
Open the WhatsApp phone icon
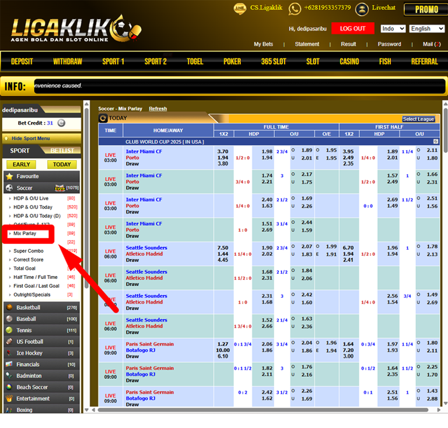pyautogui.click(x=295, y=9)
